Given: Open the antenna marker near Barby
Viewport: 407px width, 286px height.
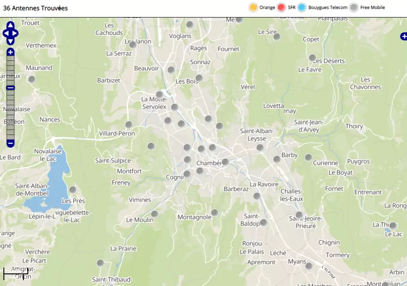Looking at the screenshot, I should 277,159.
